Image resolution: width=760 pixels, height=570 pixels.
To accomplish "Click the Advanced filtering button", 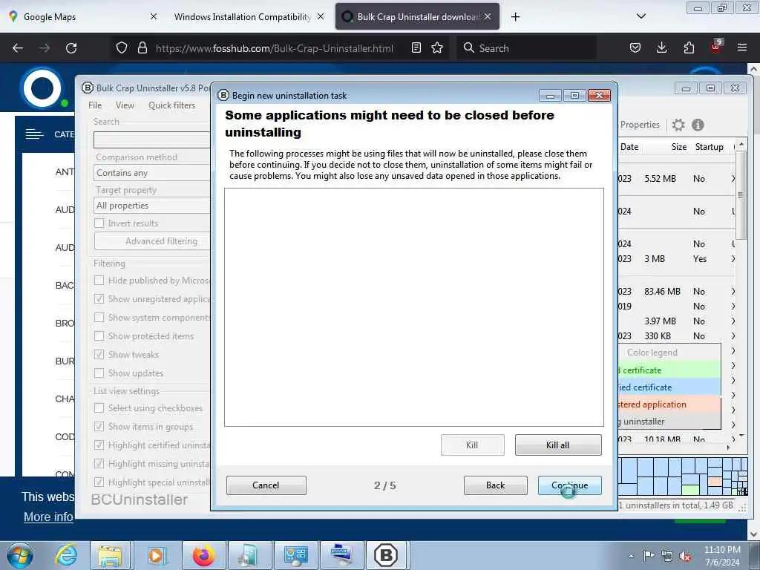I will click(152, 241).
